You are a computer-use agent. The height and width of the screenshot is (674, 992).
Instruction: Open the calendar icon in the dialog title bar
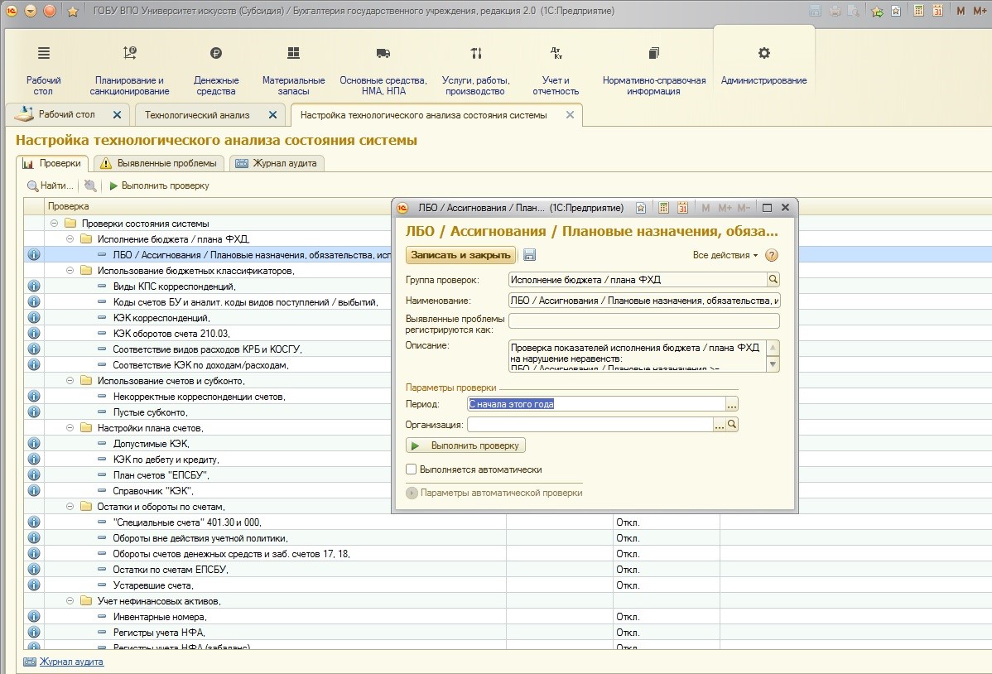[682, 208]
